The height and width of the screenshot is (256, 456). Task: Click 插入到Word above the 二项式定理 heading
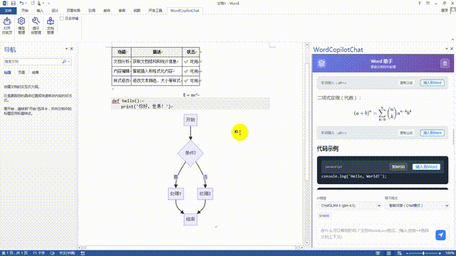[432, 82]
